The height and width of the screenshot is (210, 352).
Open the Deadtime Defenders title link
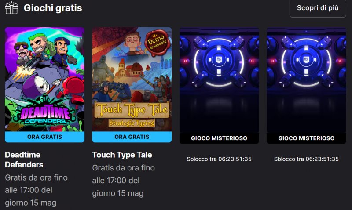point(24,160)
